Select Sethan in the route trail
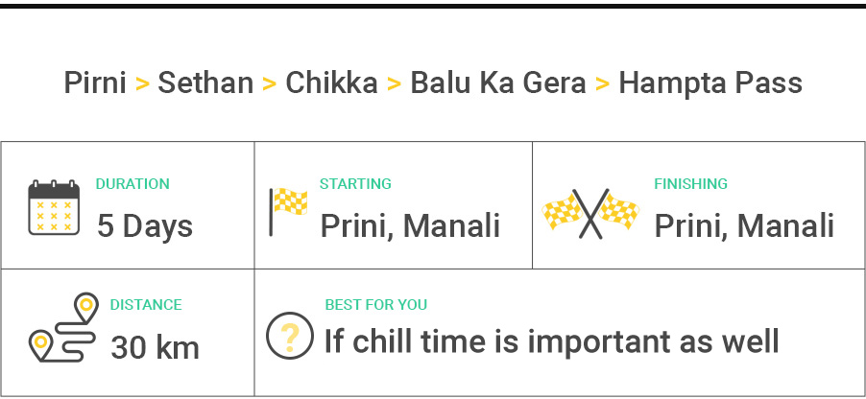This screenshot has height=399, width=866. click(x=205, y=83)
